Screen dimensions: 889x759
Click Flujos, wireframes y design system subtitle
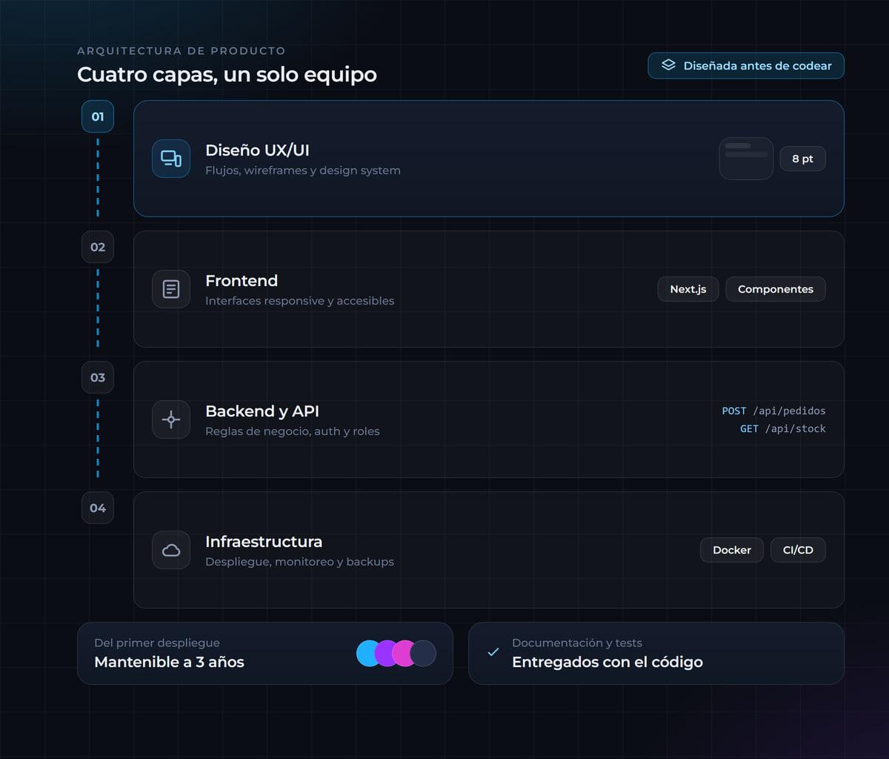click(x=303, y=170)
